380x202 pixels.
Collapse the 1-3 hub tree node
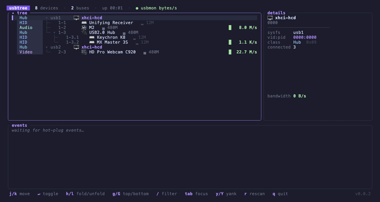(54, 33)
